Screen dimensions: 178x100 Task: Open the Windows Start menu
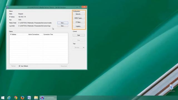click(x=3, y=98)
